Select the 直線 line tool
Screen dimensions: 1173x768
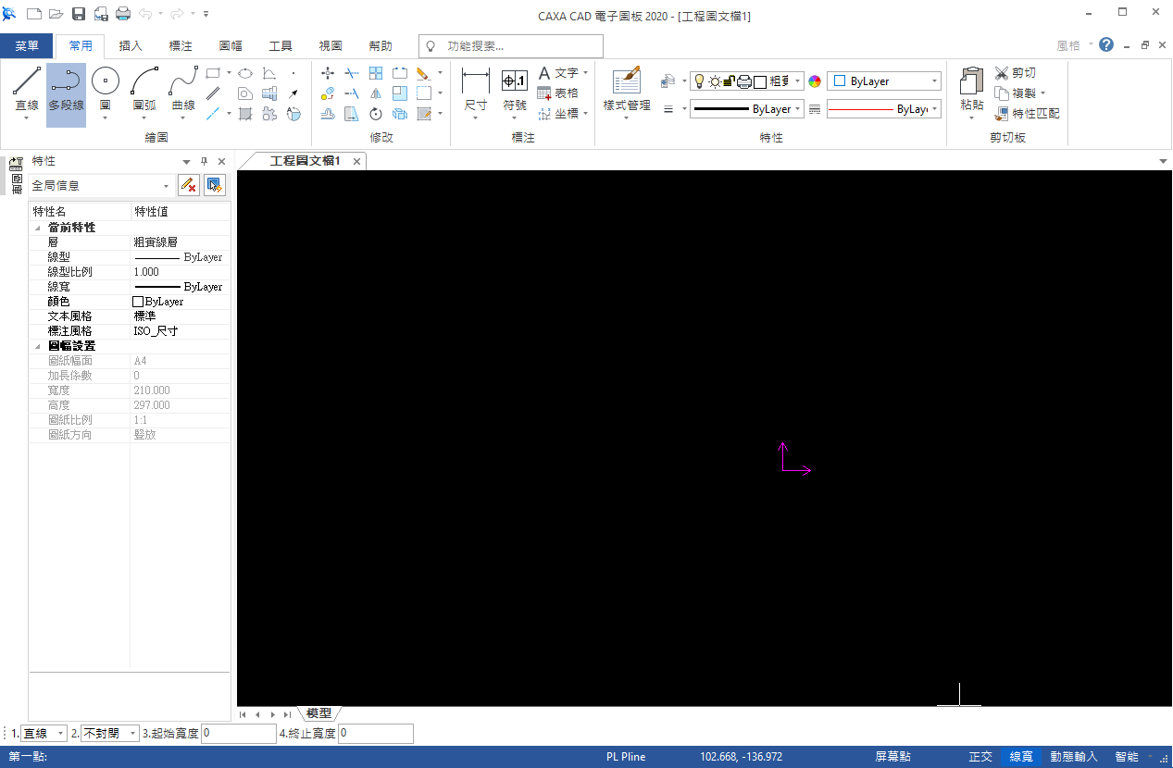(x=27, y=93)
